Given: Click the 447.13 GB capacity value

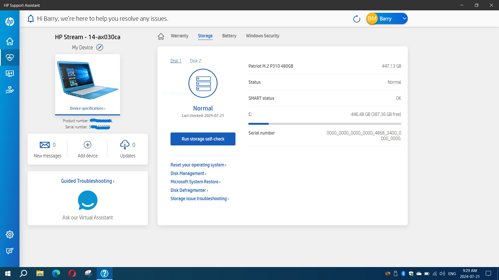Looking at the screenshot, I should coord(391,66).
